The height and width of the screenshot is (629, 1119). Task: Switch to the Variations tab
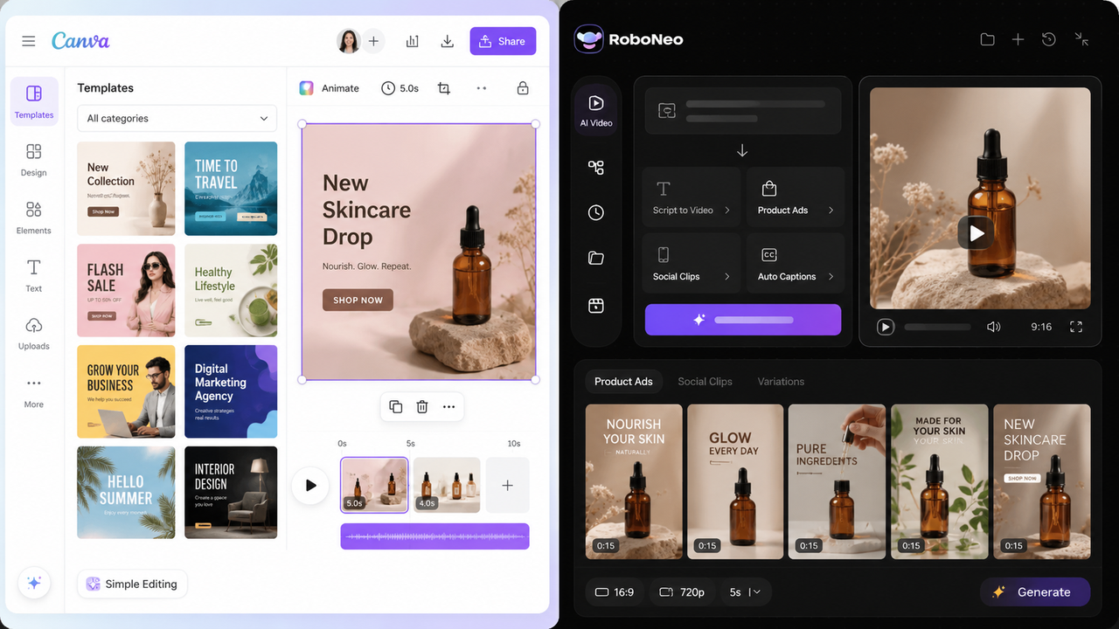(781, 382)
